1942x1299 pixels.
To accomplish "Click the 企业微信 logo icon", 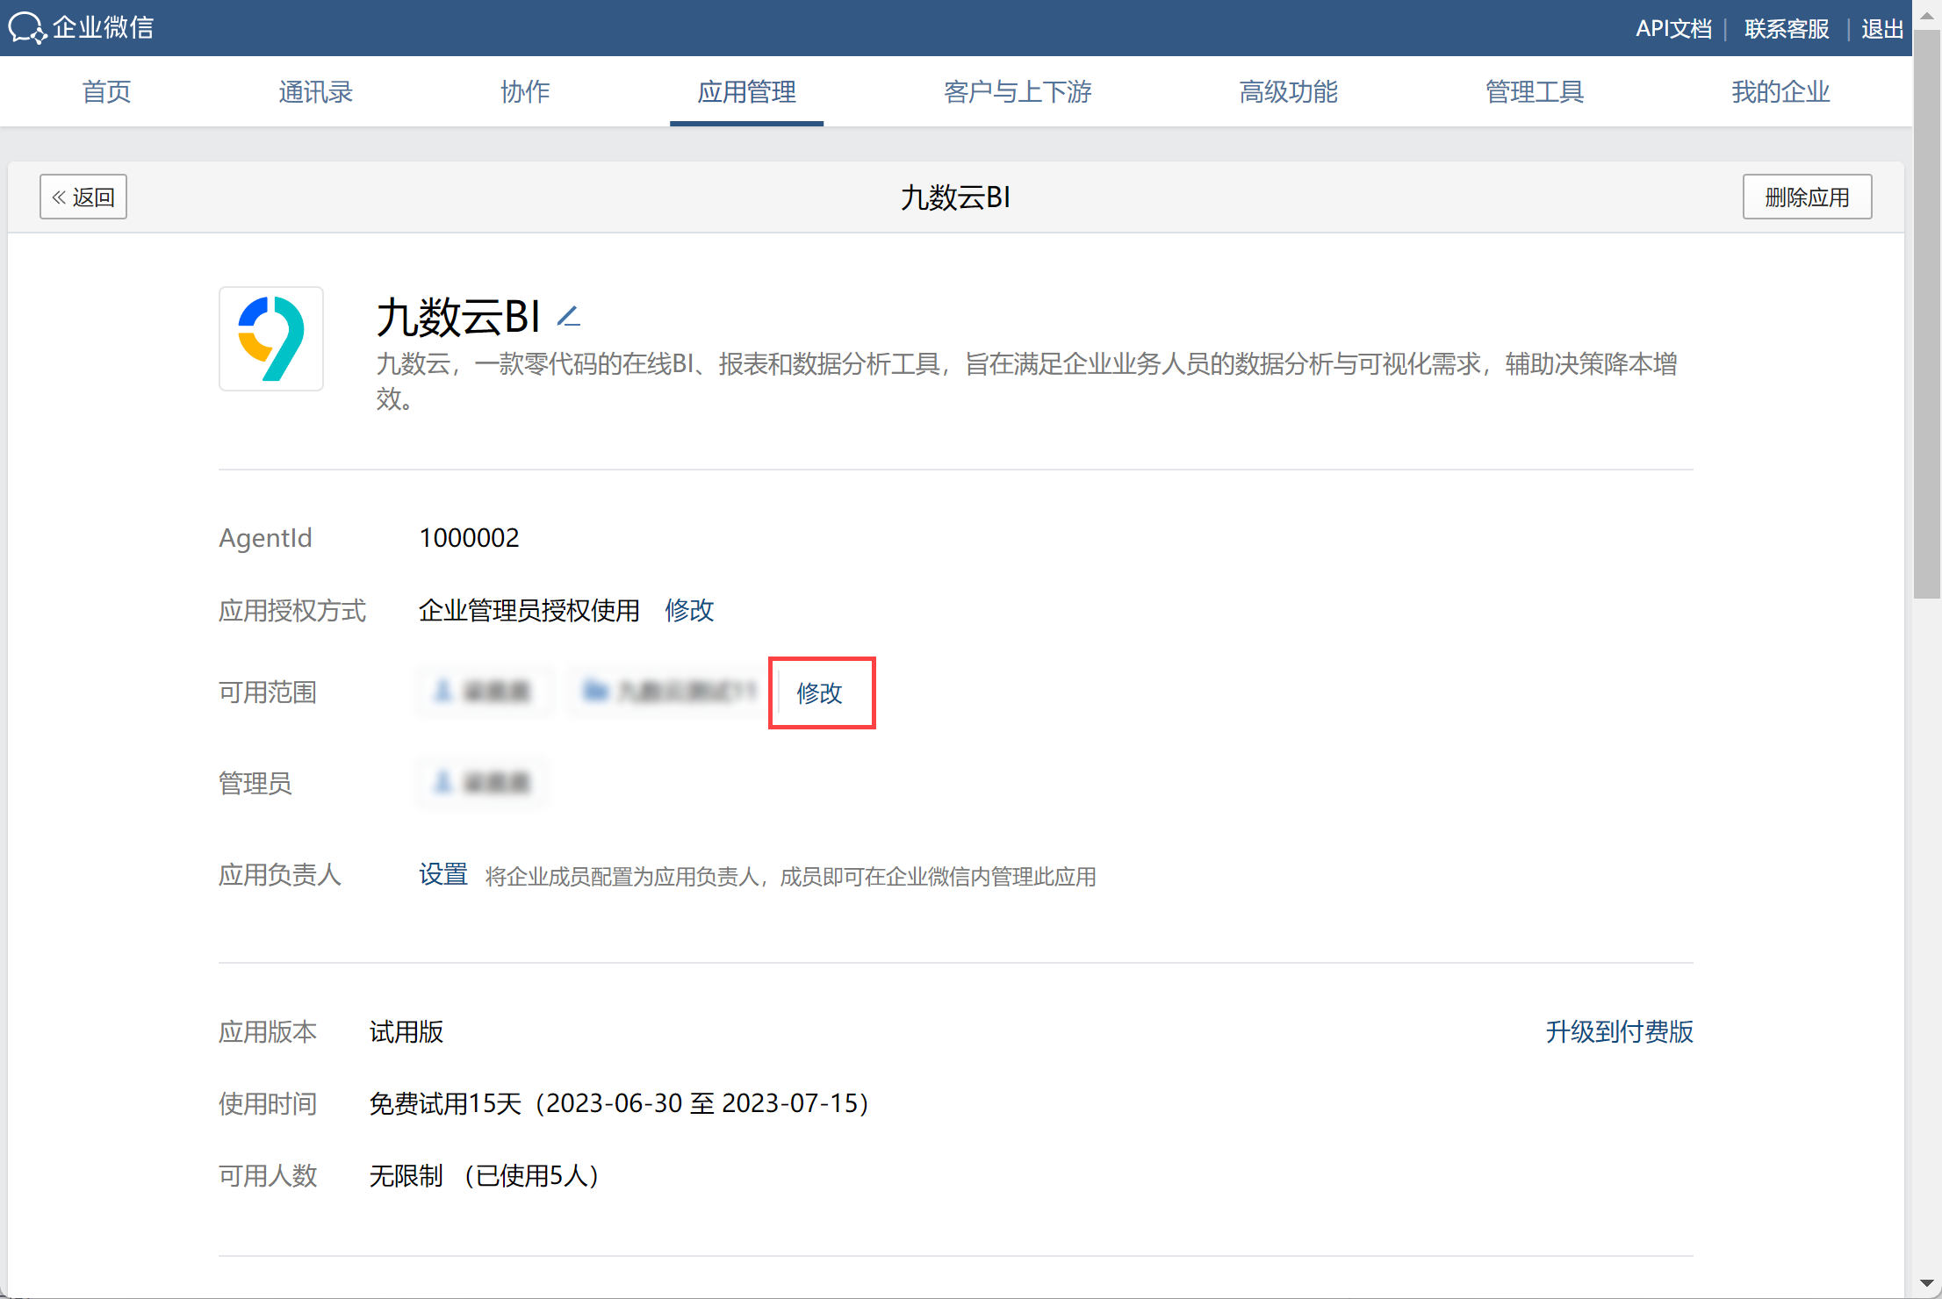I will click(26, 27).
